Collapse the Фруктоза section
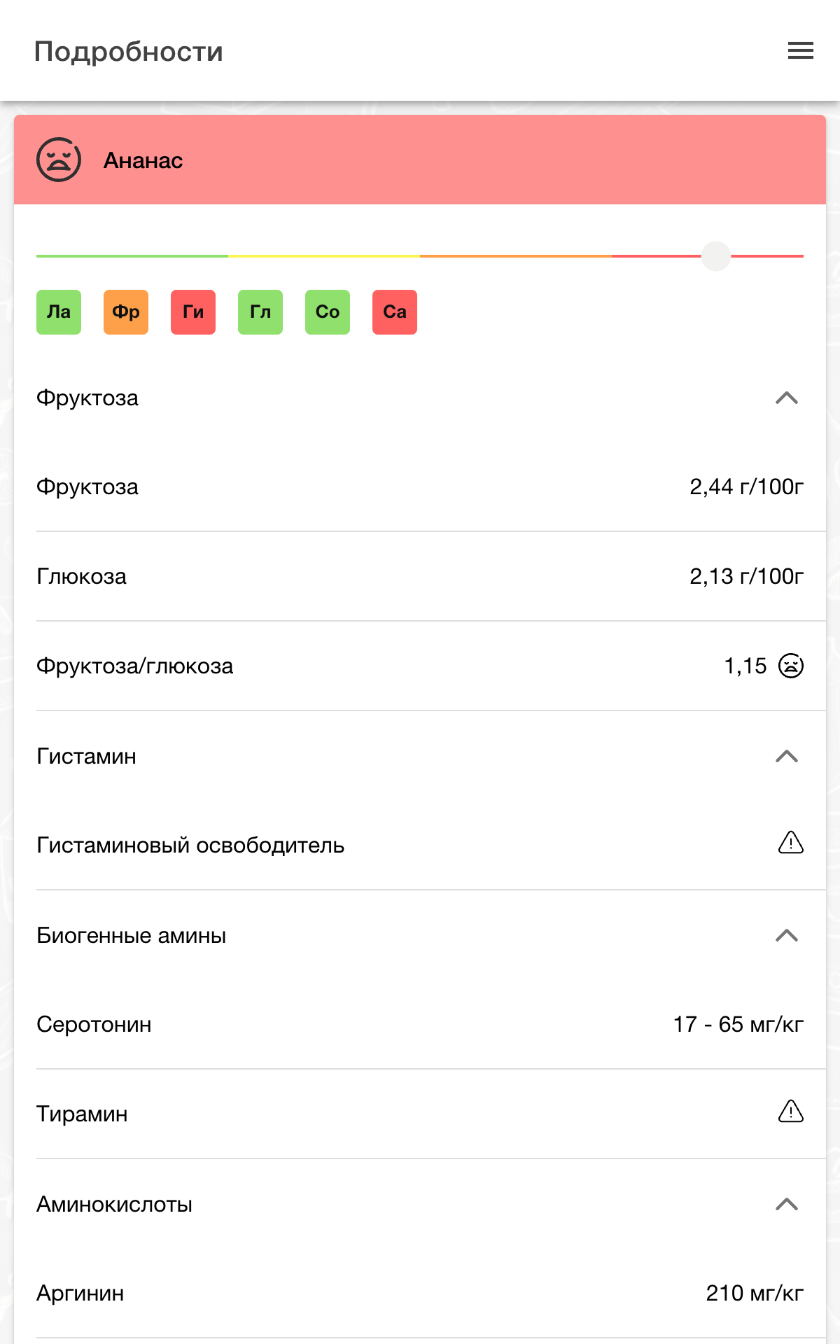840x1344 pixels. [787, 398]
